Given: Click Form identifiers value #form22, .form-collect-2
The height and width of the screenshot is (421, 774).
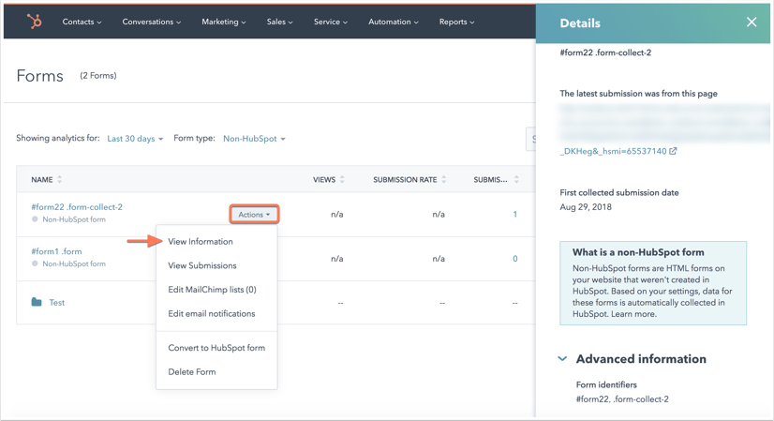Looking at the screenshot, I should coord(622,399).
